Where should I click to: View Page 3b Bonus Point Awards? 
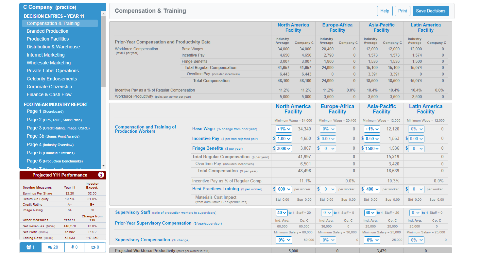point(53,136)
